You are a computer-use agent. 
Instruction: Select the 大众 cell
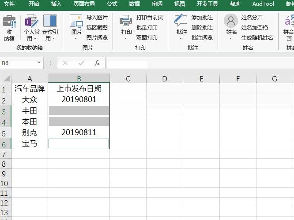click(x=30, y=99)
